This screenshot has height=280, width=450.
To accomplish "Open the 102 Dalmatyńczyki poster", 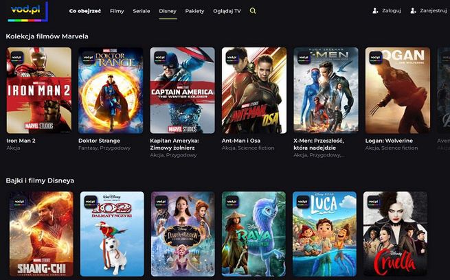I will click(112, 234).
